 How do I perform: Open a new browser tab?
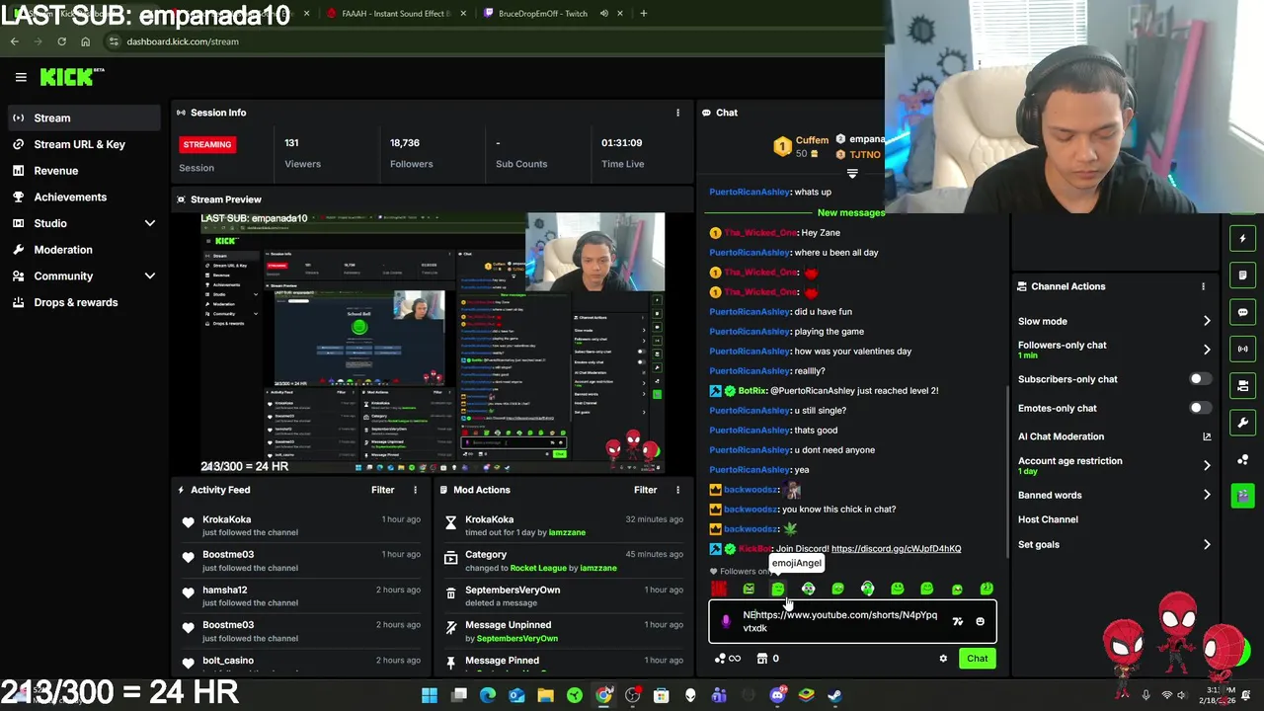(643, 14)
